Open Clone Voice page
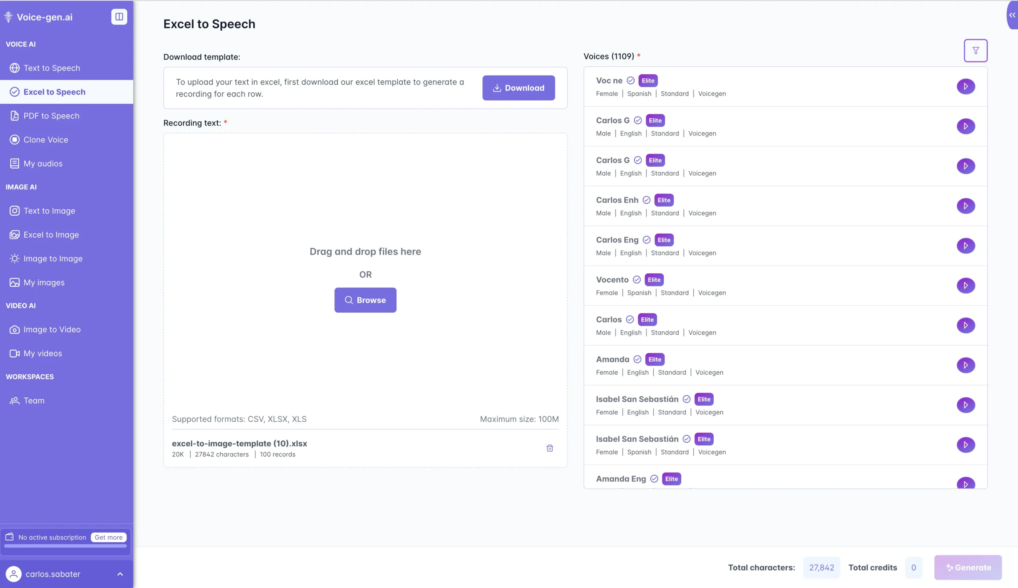 (x=46, y=139)
